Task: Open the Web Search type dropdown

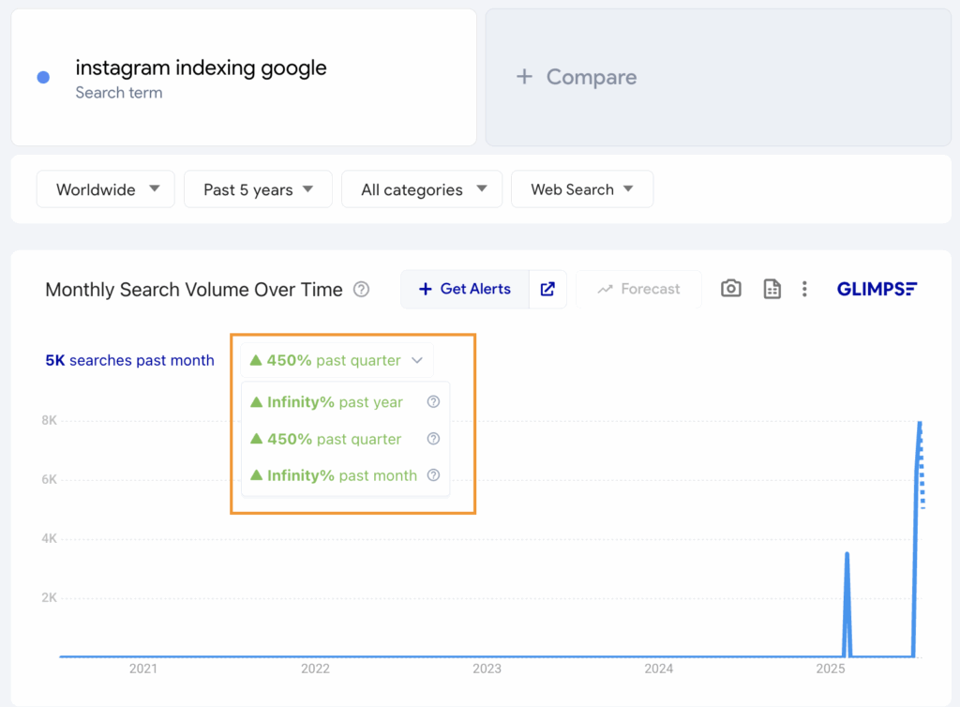Action: click(x=581, y=188)
